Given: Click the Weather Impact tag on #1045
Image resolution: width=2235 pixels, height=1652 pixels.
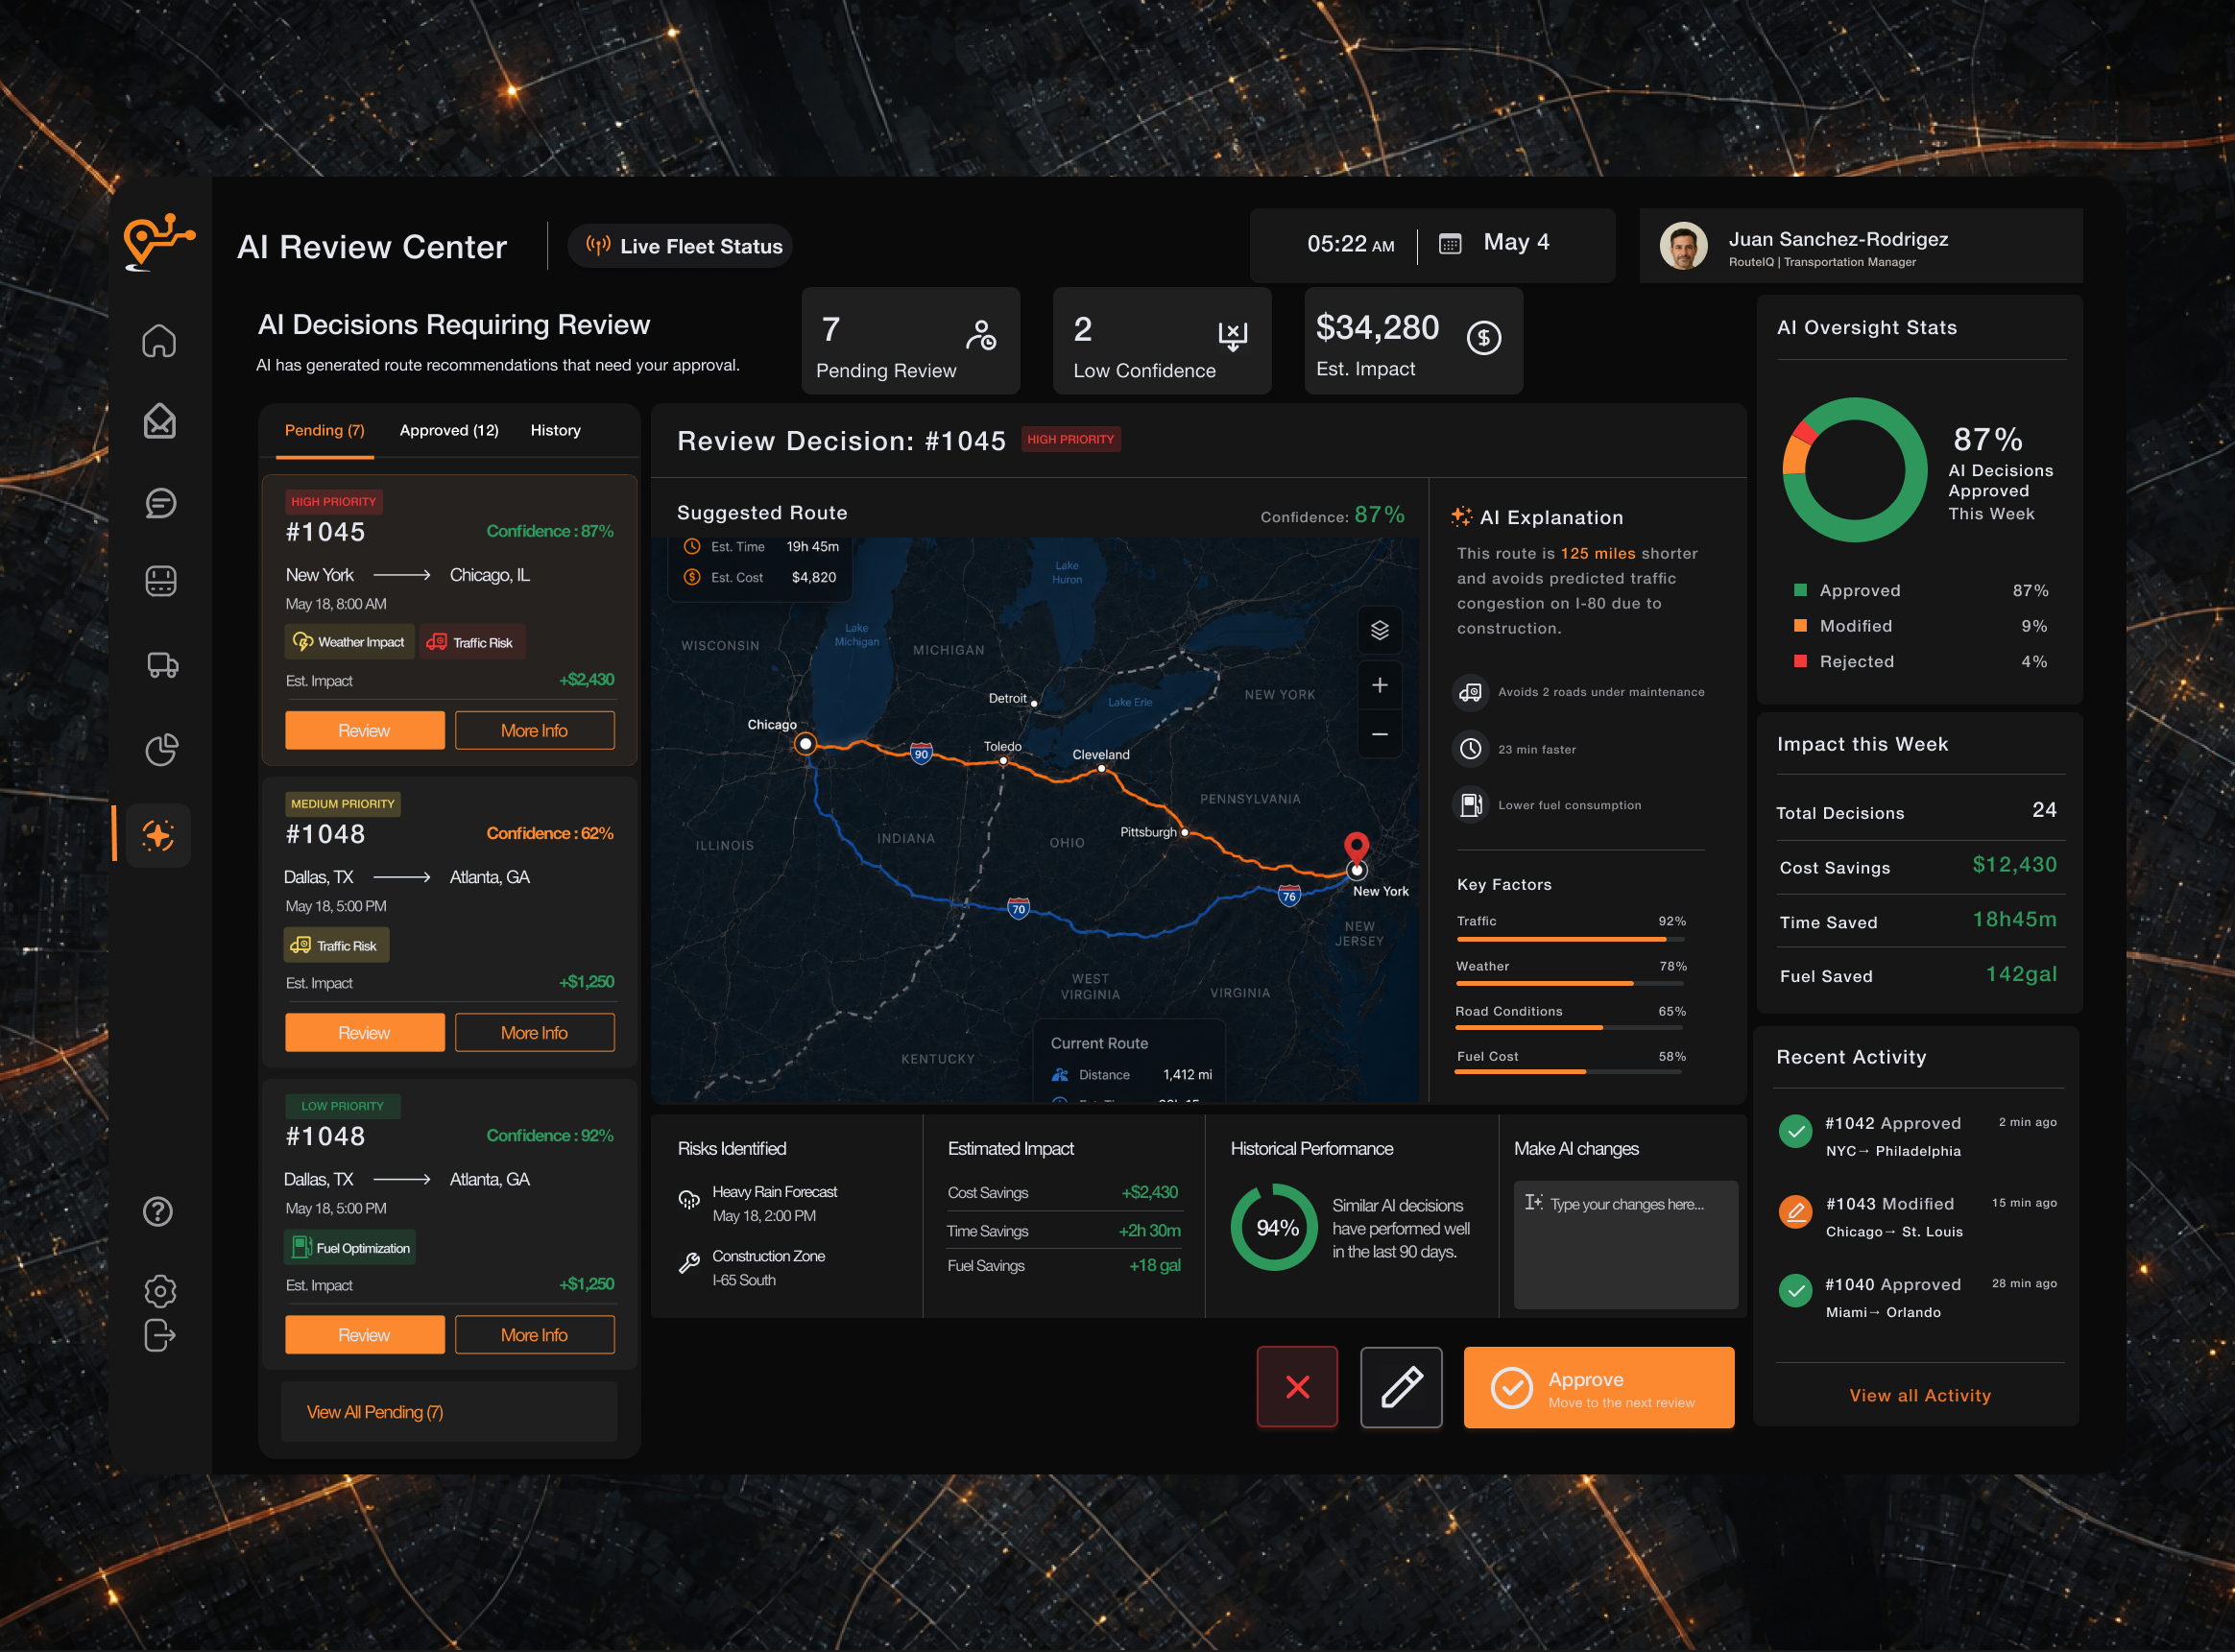Looking at the screenshot, I should point(349,642).
